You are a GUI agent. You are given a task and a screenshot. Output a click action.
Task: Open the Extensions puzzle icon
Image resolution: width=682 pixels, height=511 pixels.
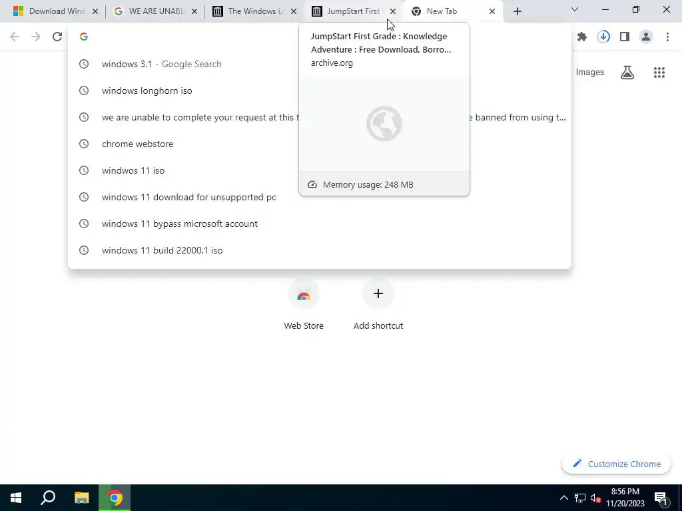582,37
